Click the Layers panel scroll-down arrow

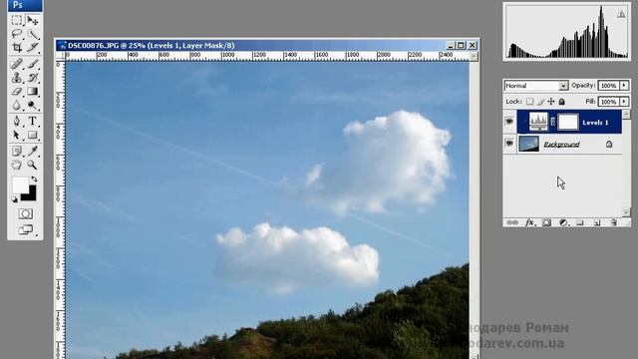[x=627, y=212]
